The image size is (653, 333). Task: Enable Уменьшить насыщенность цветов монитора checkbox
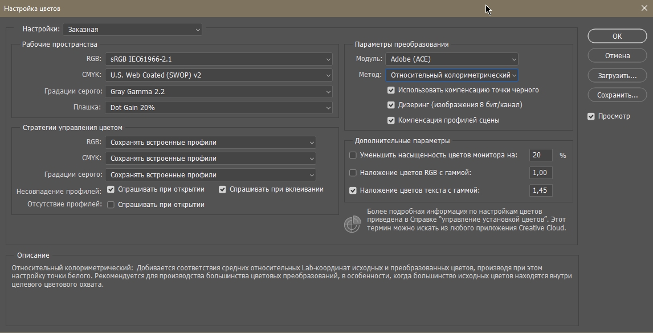point(353,155)
